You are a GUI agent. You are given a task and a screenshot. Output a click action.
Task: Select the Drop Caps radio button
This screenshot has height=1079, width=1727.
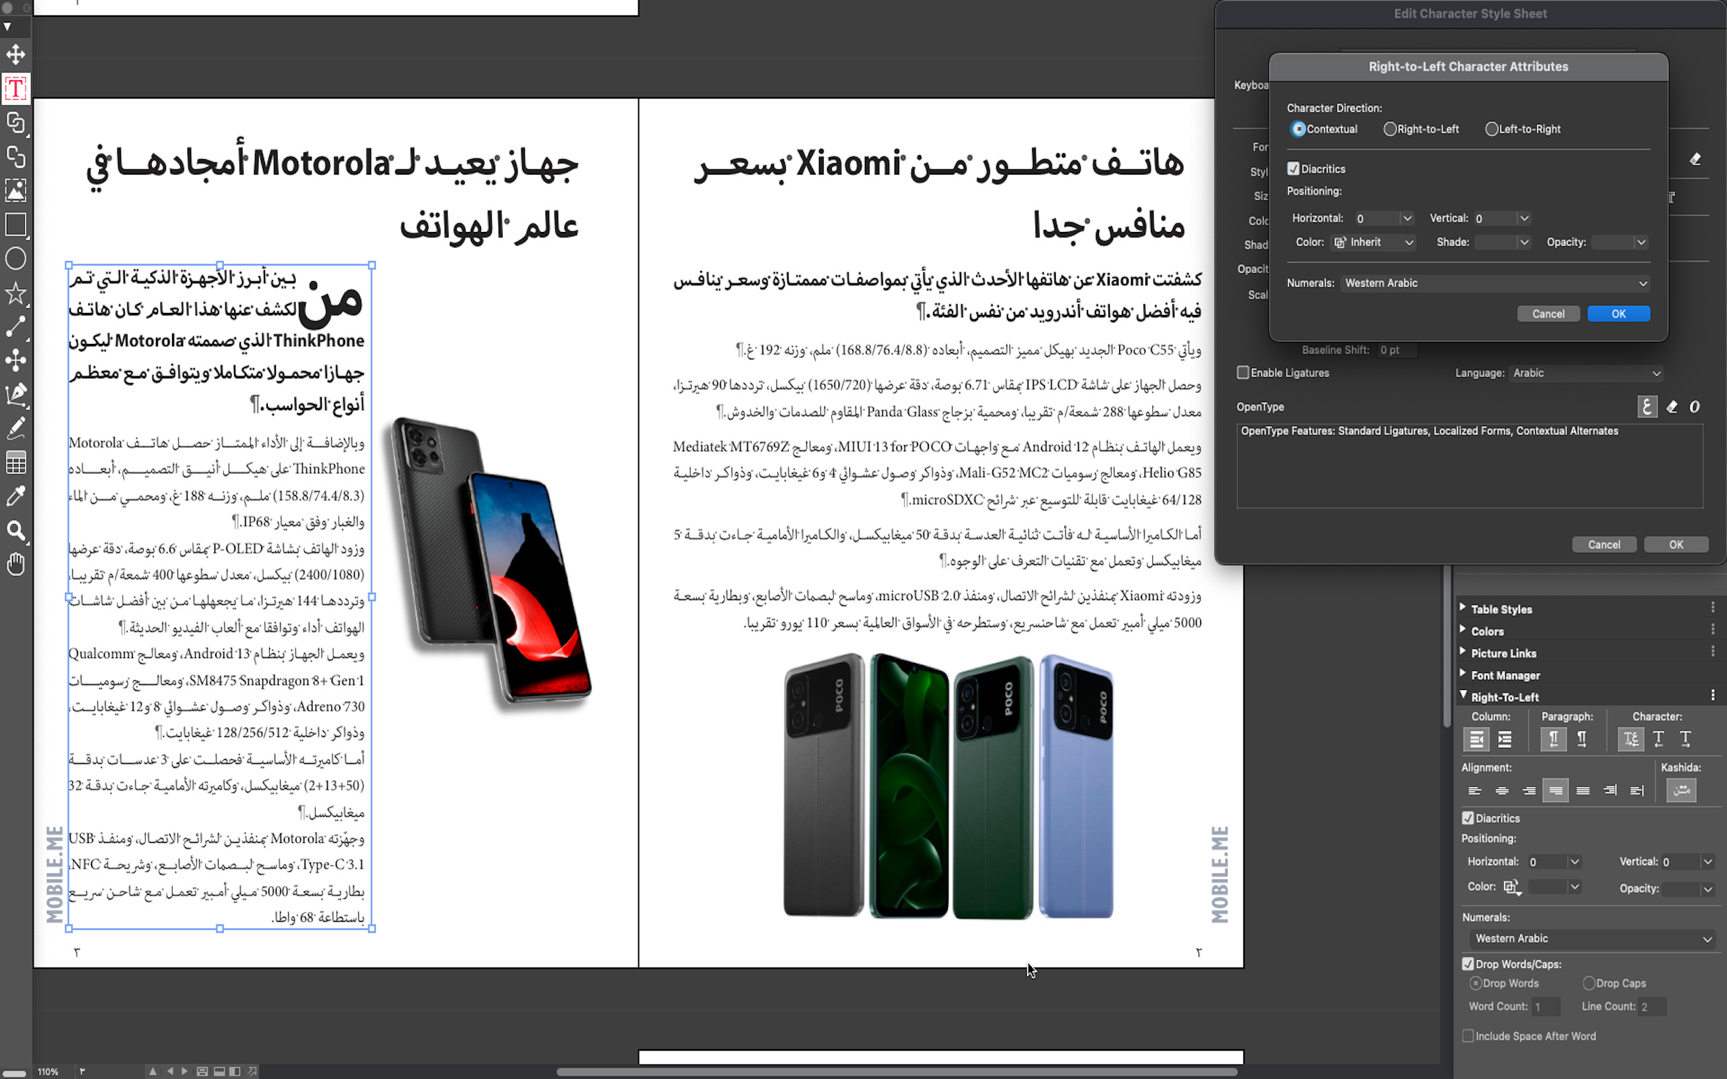(1589, 983)
